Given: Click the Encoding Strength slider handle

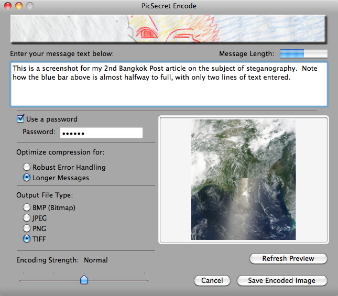Looking at the screenshot, I should coord(84,280).
